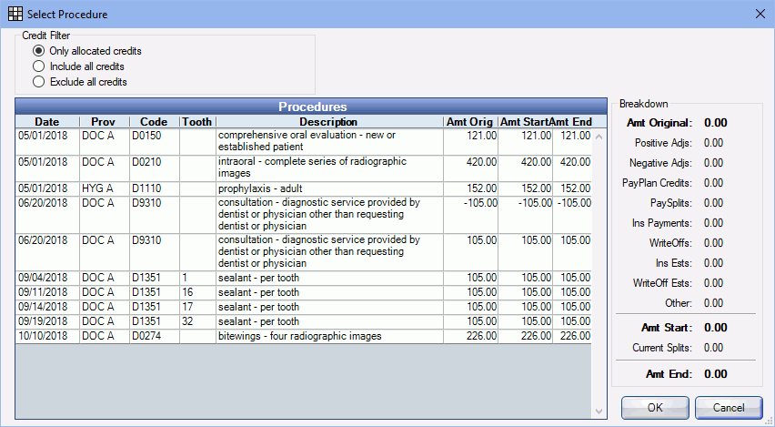The height and width of the screenshot is (427, 775).
Task: Select the sealant row for tooth 1
Action: (x=304, y=278)
